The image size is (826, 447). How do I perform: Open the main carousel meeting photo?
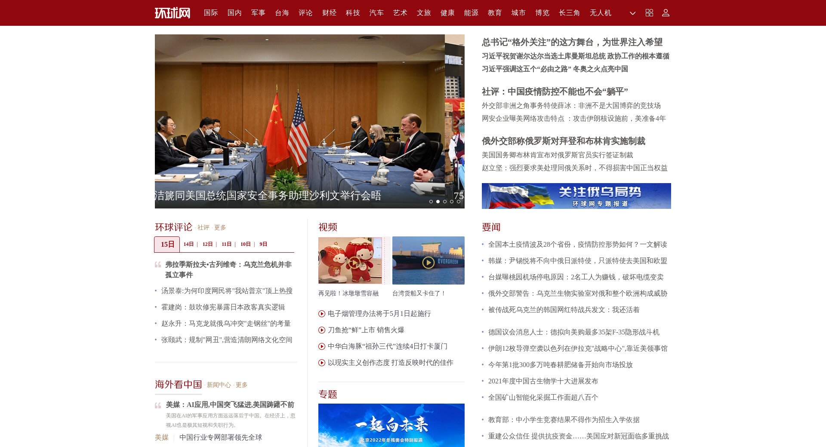pos(300,121)
